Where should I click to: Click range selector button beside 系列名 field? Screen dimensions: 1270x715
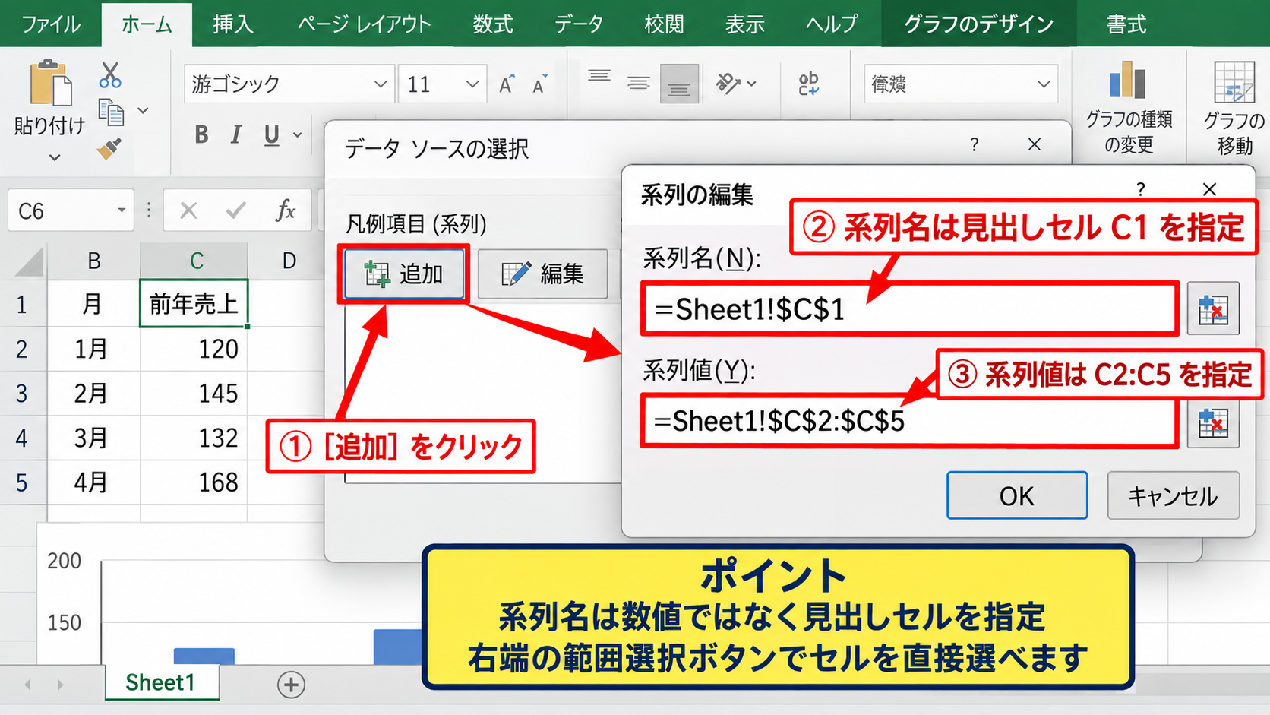(1213, 308)
